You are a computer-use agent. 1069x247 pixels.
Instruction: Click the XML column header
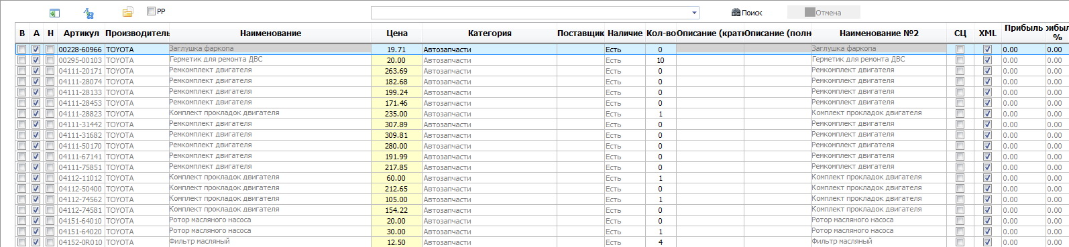[987, 33]
